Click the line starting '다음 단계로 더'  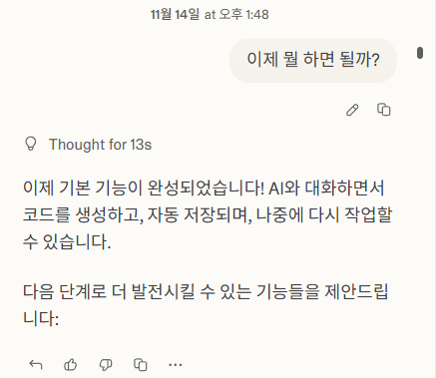coord(206,291)
